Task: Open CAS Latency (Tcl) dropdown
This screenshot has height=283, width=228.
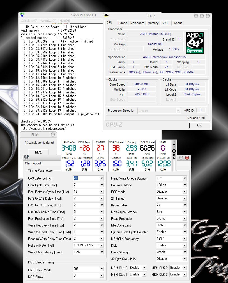Action: tap(102, 178)
